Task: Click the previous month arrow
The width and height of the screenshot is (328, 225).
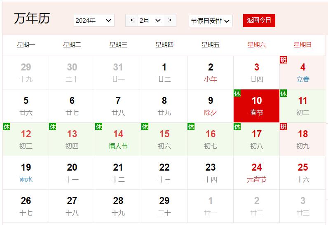Action: pyautogui.click(x=131, y=20)
